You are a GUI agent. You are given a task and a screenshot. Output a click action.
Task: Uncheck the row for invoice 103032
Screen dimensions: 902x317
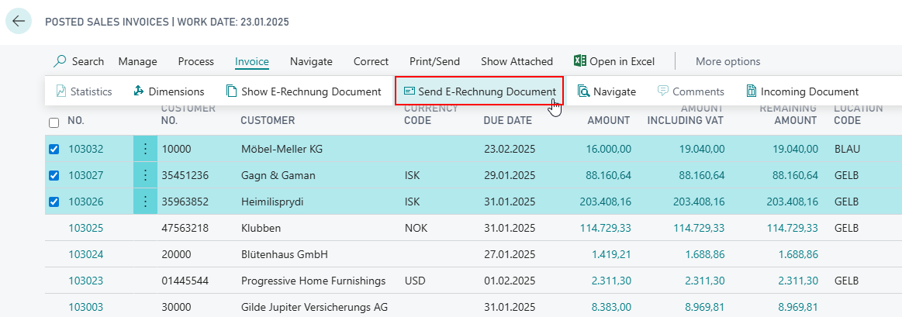54,149
